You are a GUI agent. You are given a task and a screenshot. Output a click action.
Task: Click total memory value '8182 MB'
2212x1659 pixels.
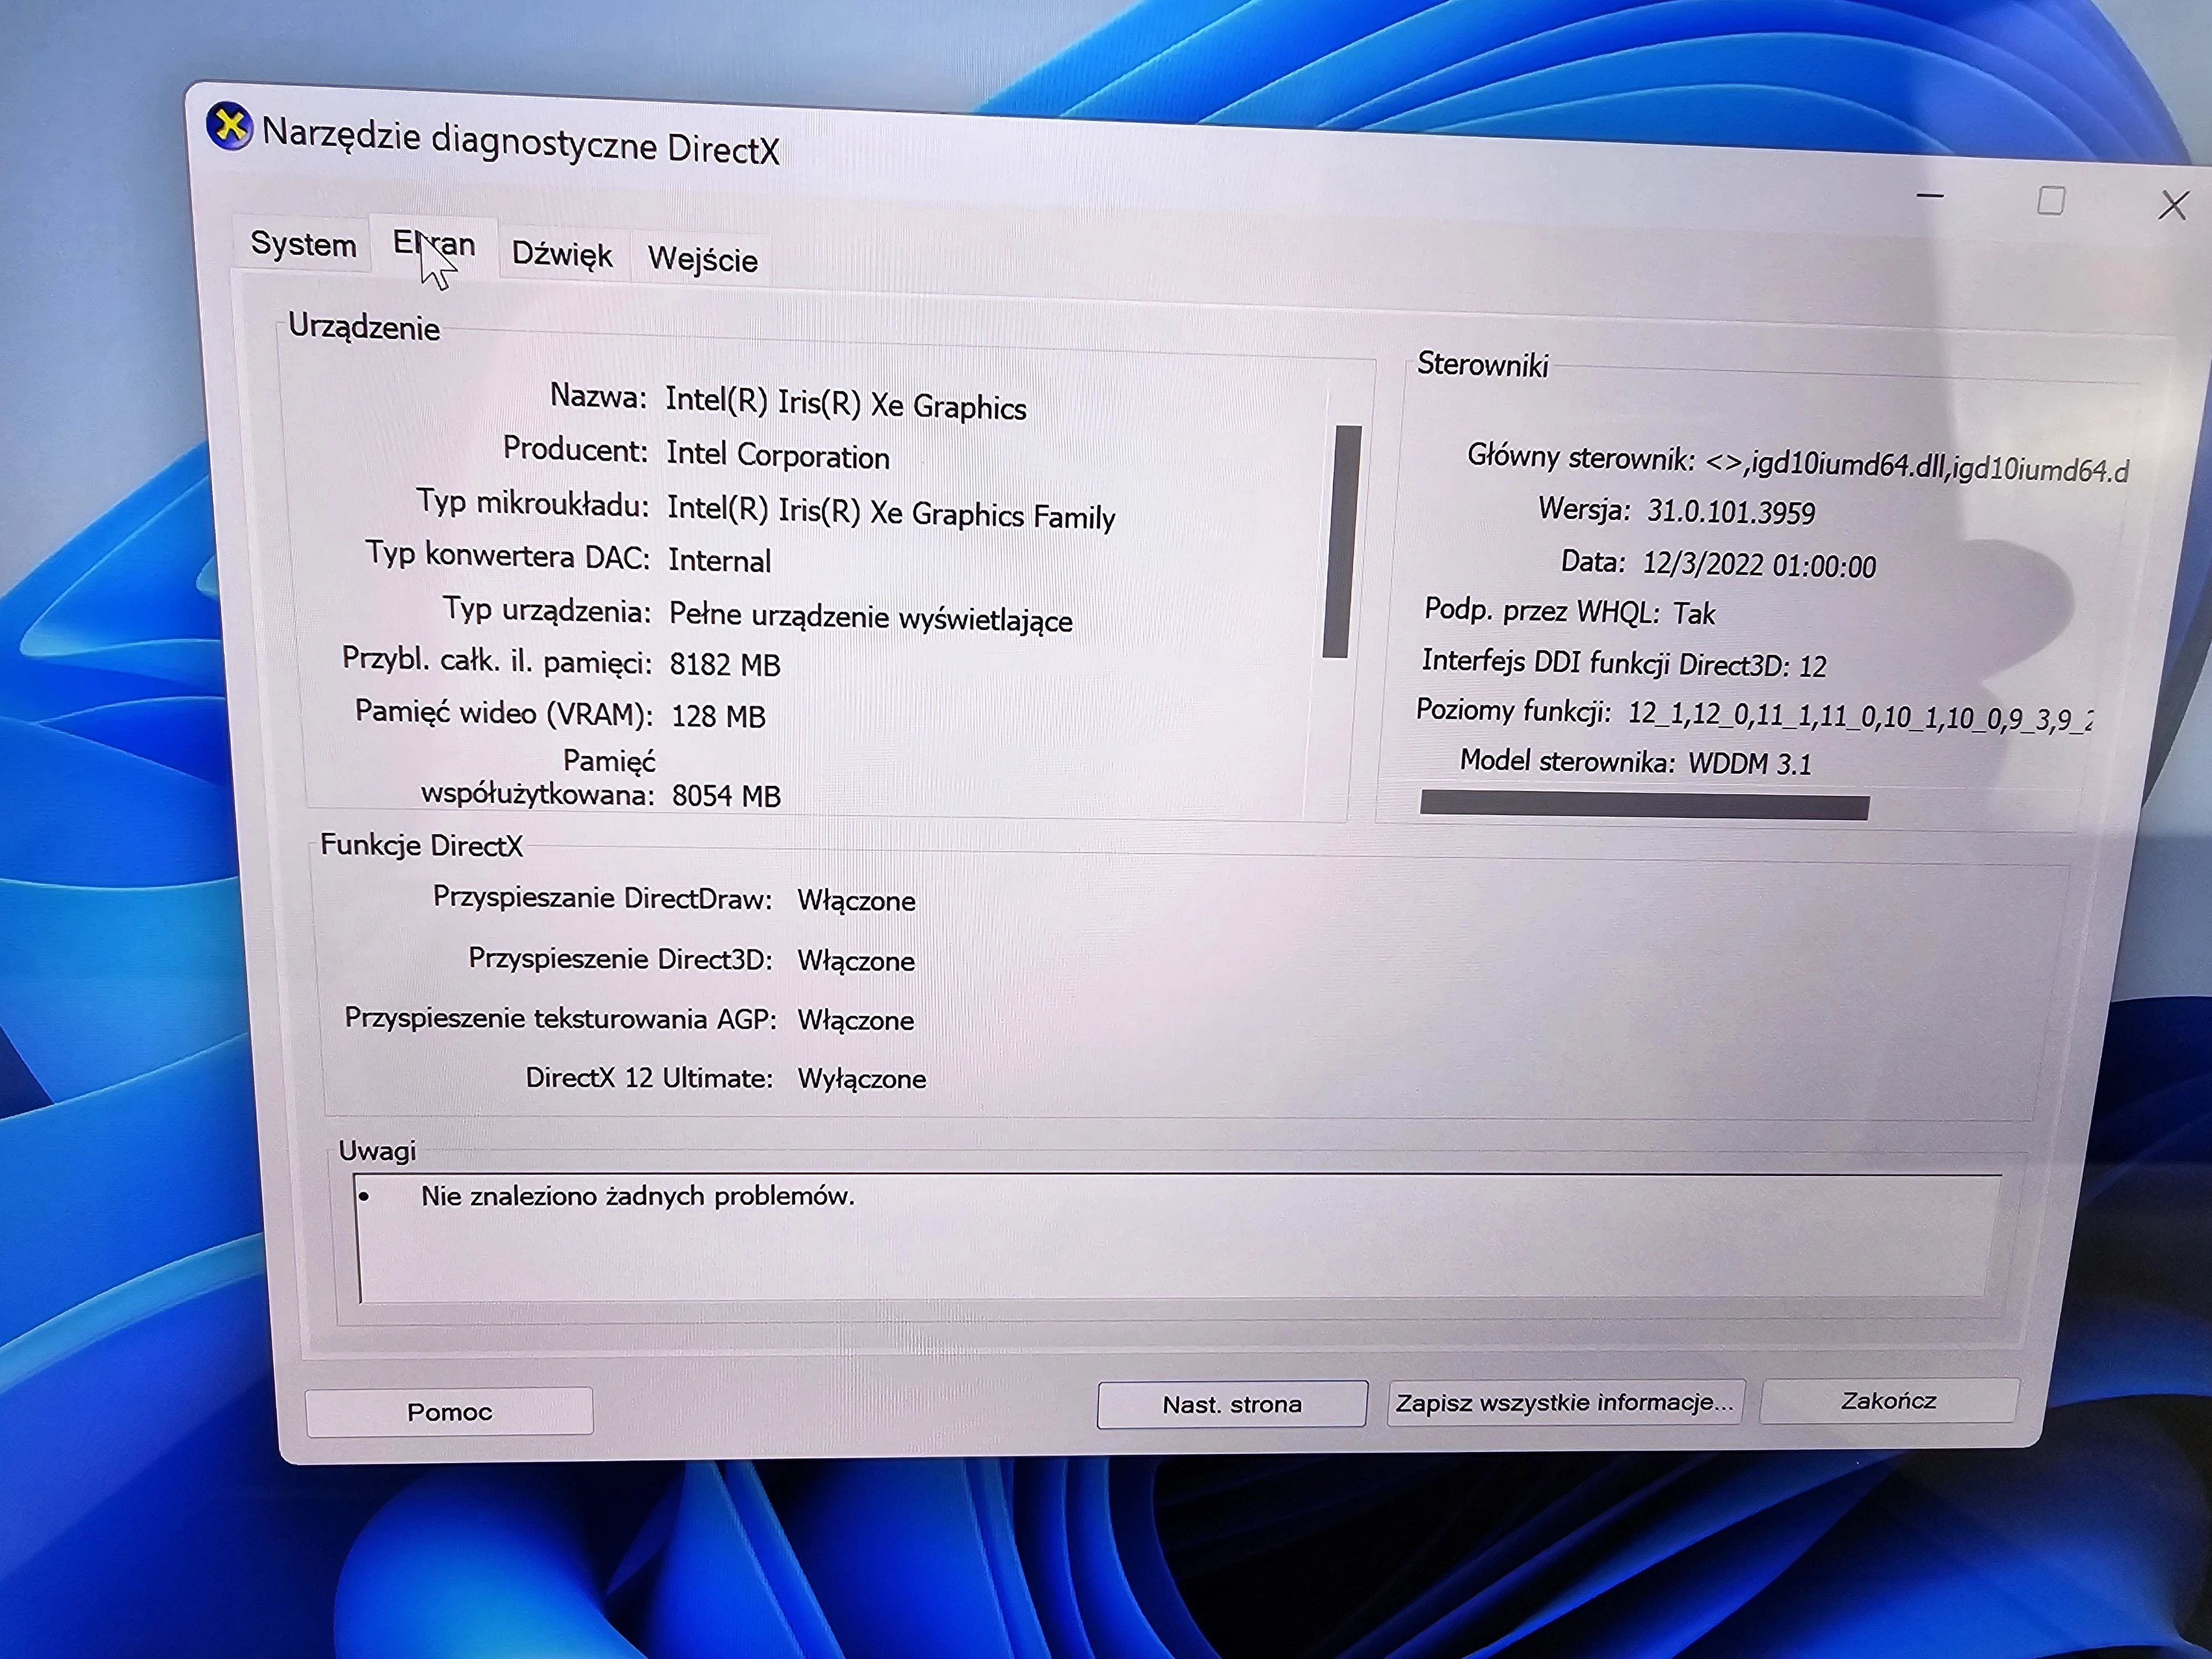(x=725, y=664)
